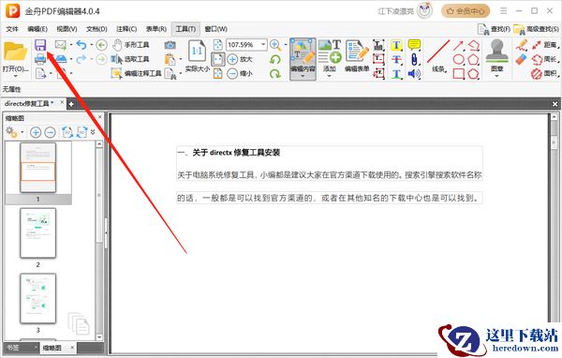Expand the 打开(O) open button dropdown arrow
The width and height of the screenshot is (562, 358).
(x=15, y=76)
